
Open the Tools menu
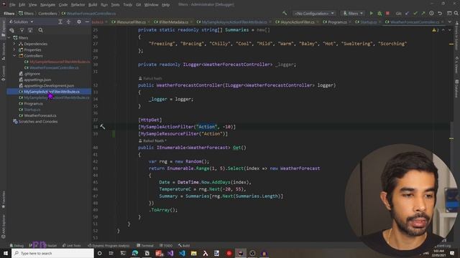coord(128,5)
